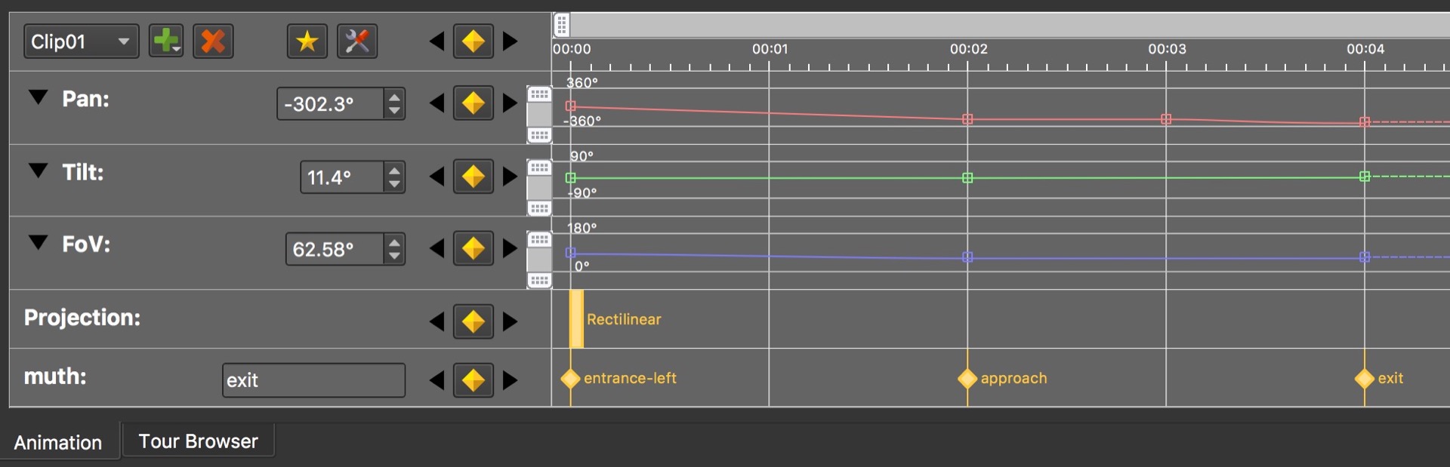This screenshot has height=467, width=1450.
Task: Jump to previous Tilt keyframe
Action: tap(436, 177)
